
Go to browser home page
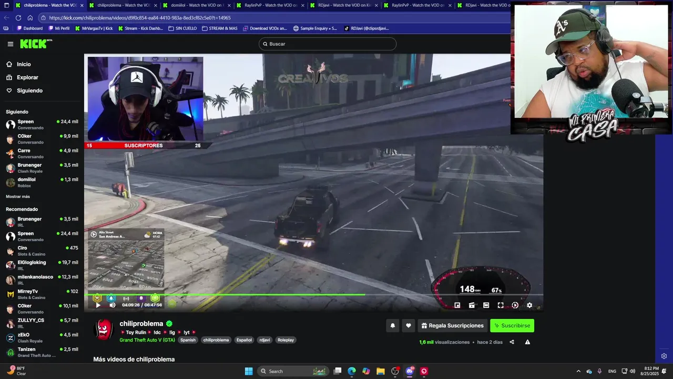(30, 17)
